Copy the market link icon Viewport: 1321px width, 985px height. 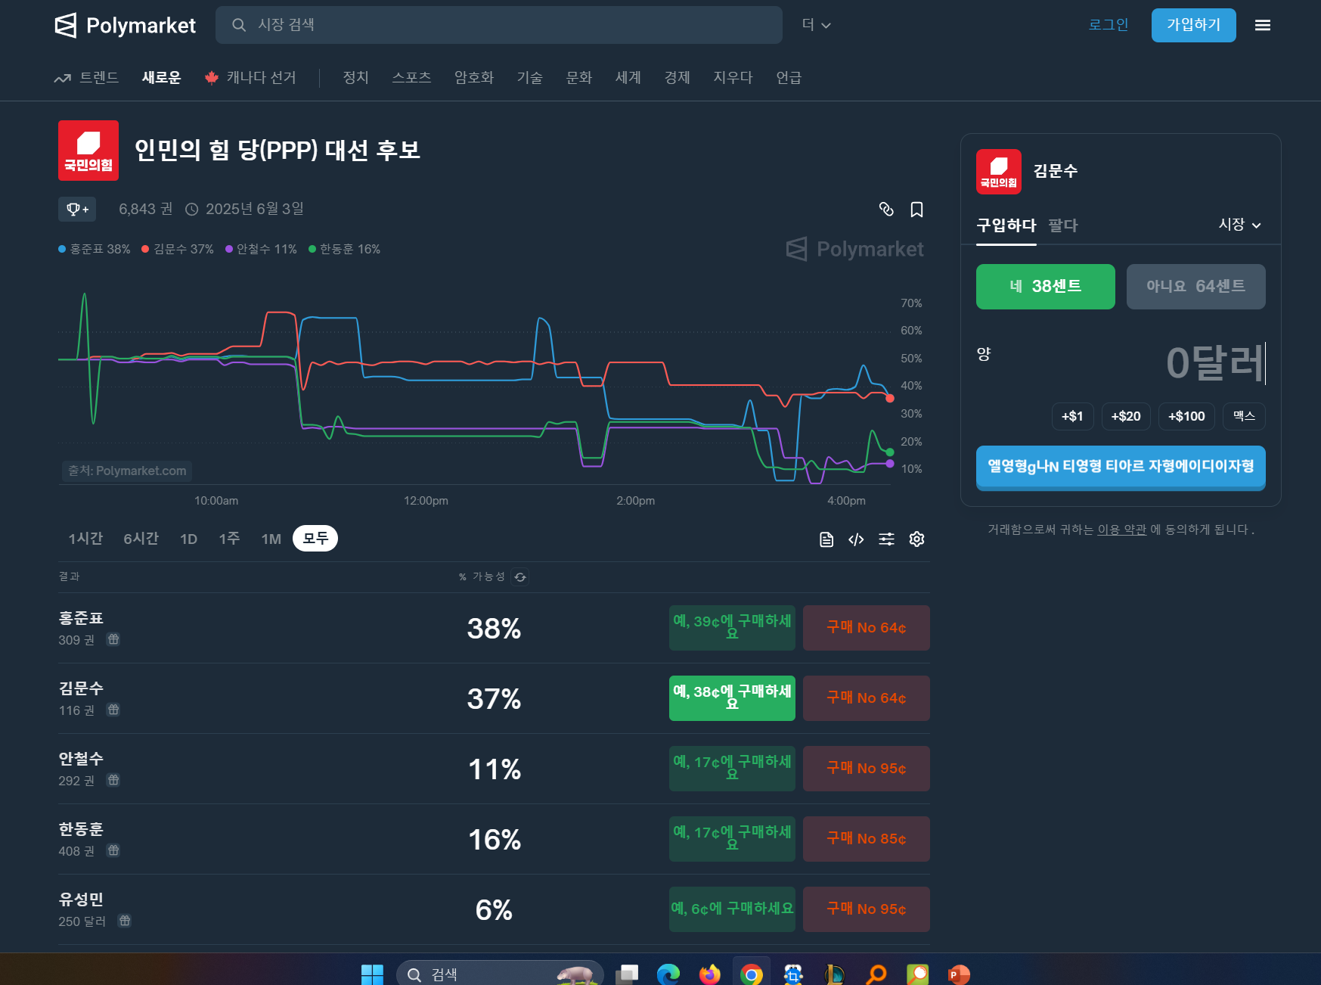(x=886, y=210)
